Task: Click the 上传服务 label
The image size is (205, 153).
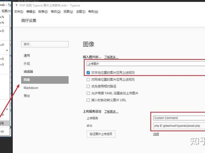Action: 92,118
